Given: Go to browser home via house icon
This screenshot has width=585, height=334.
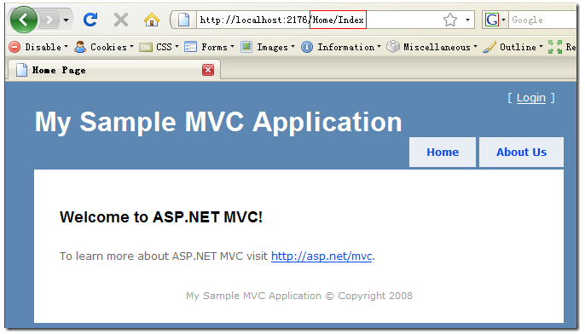Looking at the screenshot, I should (152, 20).
